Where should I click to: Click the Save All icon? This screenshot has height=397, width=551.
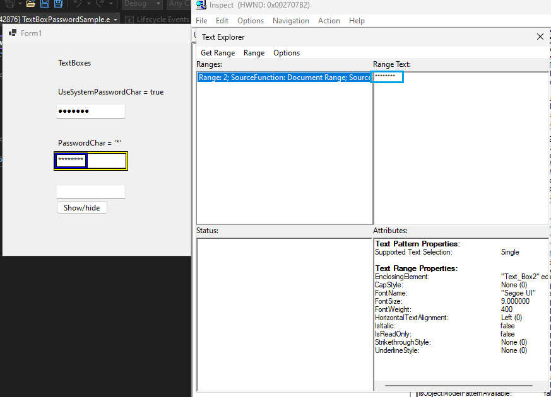(57, 4)
